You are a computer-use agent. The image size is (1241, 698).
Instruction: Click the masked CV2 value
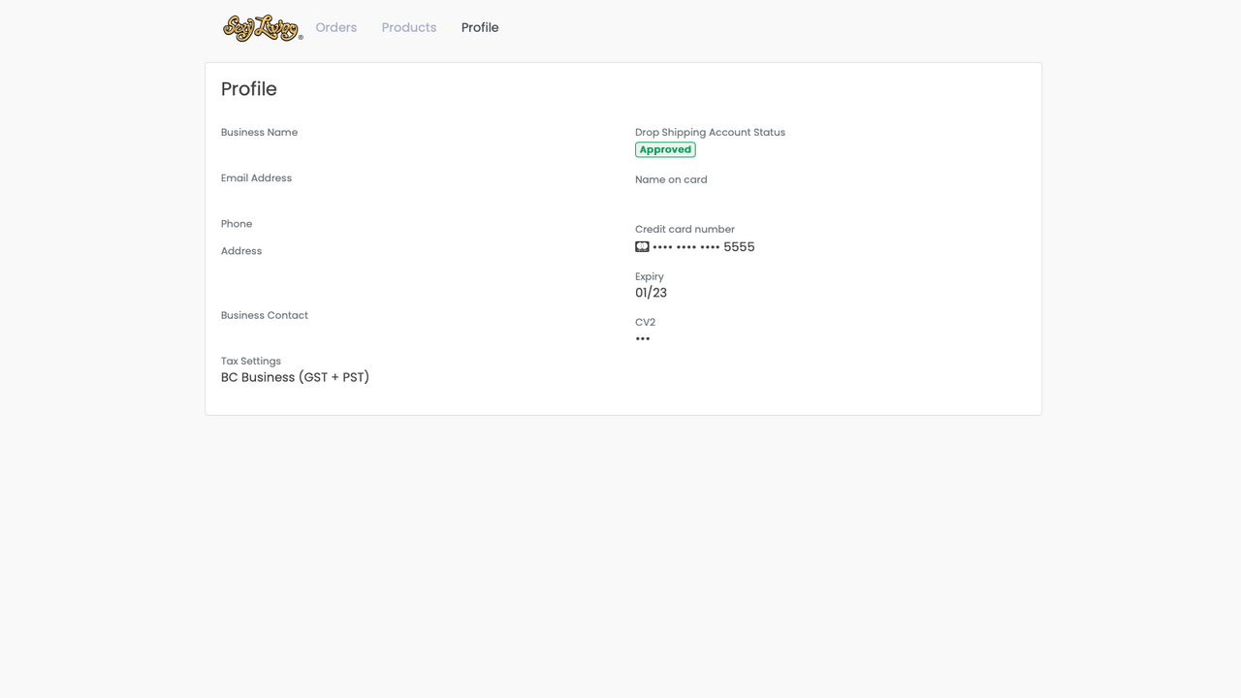point(643,337)
